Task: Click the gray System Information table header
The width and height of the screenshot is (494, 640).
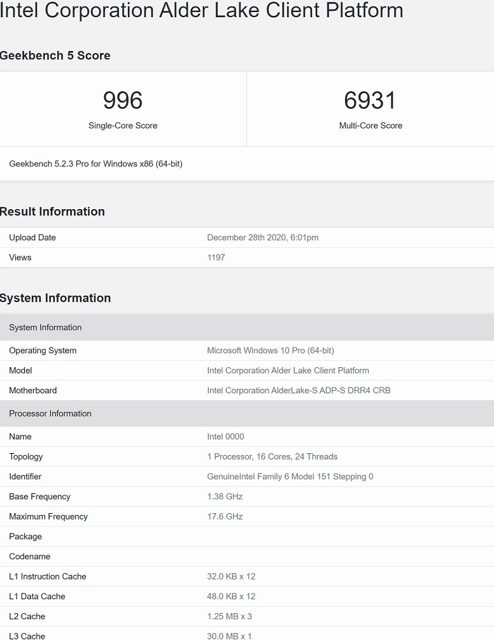Action: [x=247, y=328]
